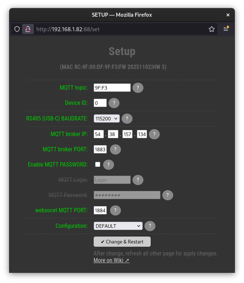Click help icon next to MQTT topic
The image size is (244, 283).
click(138, 88)
